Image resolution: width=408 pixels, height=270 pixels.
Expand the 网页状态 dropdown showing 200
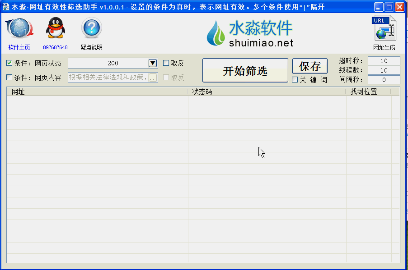tap(153, 63)
